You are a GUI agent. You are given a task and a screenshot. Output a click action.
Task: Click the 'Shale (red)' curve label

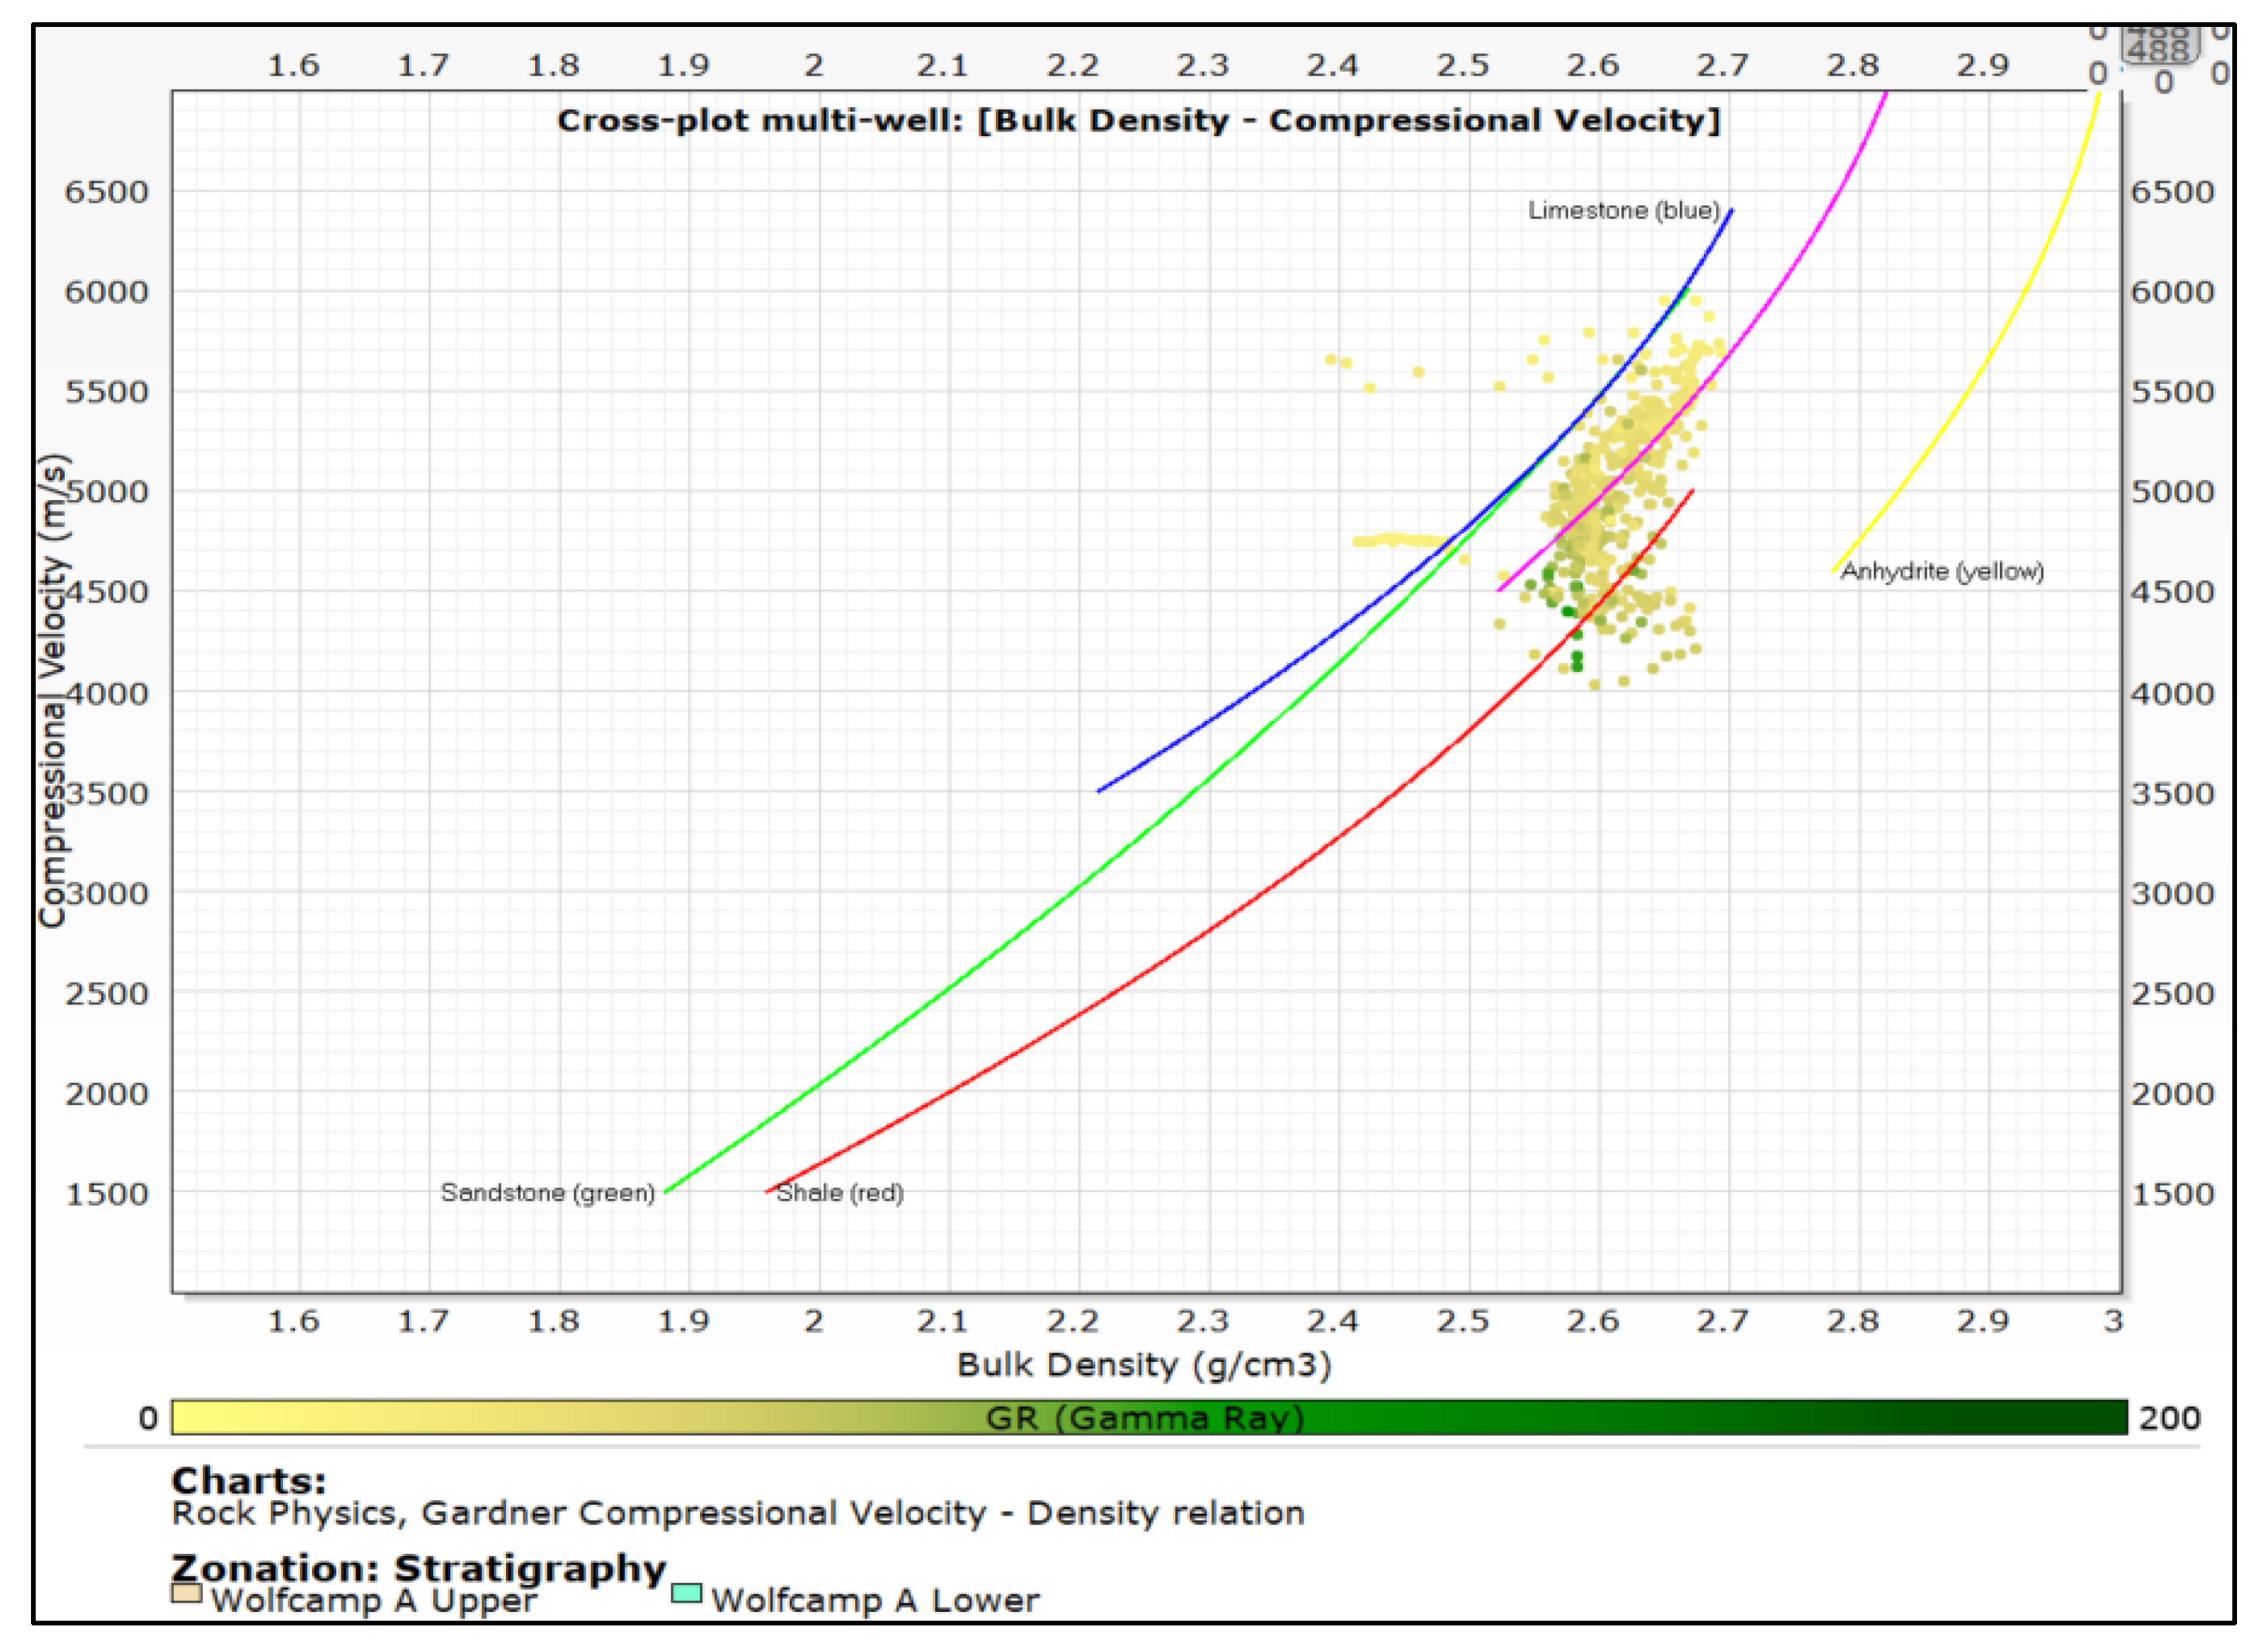[839, 1192]
